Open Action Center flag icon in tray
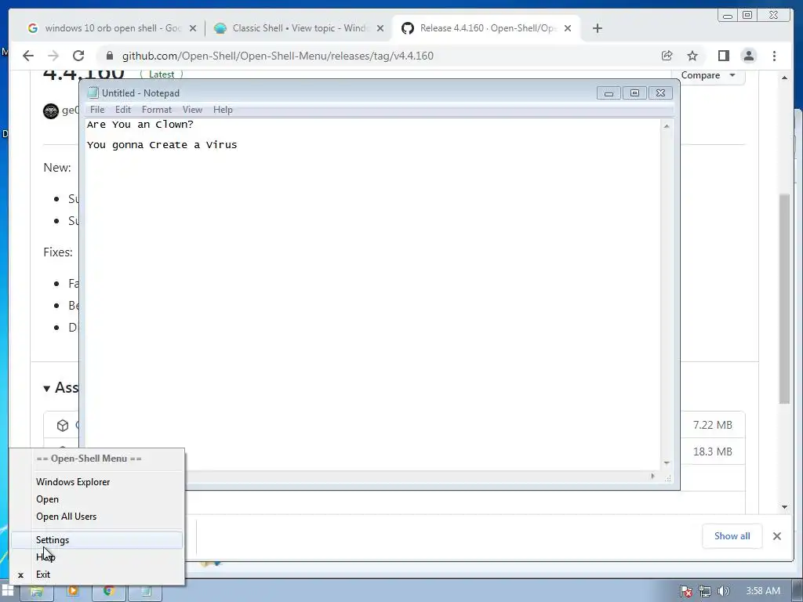 (x=686, y=591)
